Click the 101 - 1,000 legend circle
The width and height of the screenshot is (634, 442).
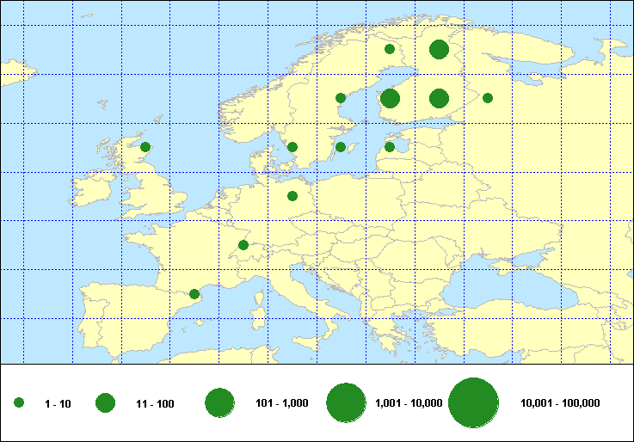coord(220,402)
